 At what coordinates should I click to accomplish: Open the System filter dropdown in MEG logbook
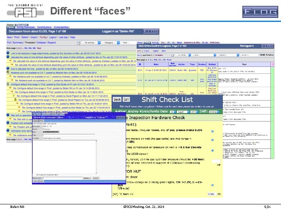coord(228,55)
